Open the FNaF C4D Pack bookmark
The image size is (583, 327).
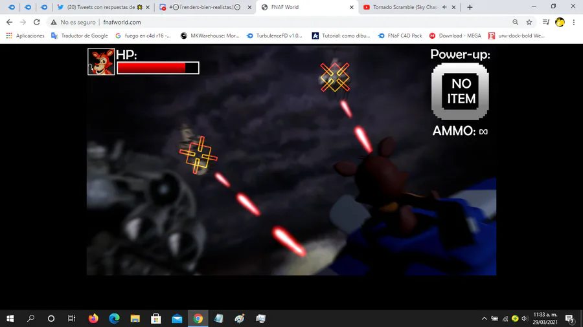pos(400,36)
